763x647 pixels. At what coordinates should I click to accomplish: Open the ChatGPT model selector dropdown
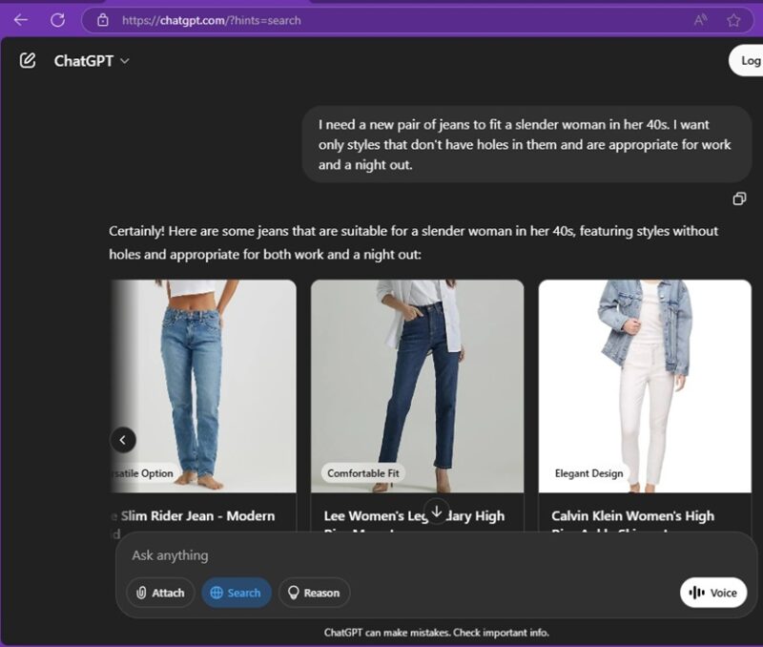click(96, 60)
